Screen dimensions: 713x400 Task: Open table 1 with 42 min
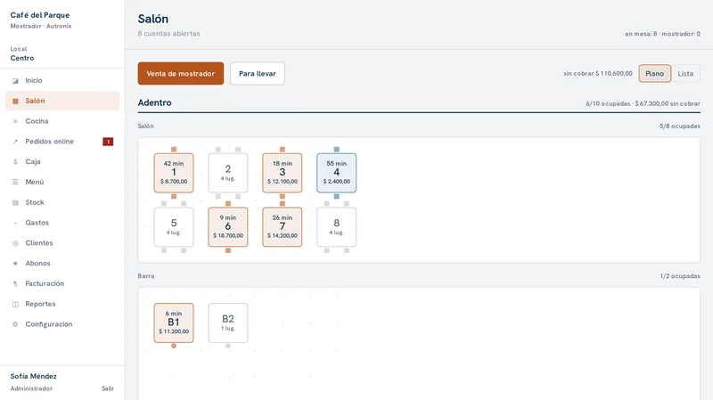(174, 173)
